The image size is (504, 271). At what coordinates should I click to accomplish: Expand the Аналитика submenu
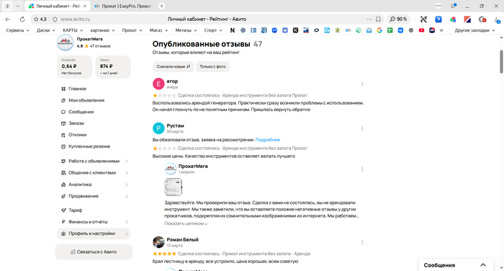pyautogui.click(x=94, y=185)
